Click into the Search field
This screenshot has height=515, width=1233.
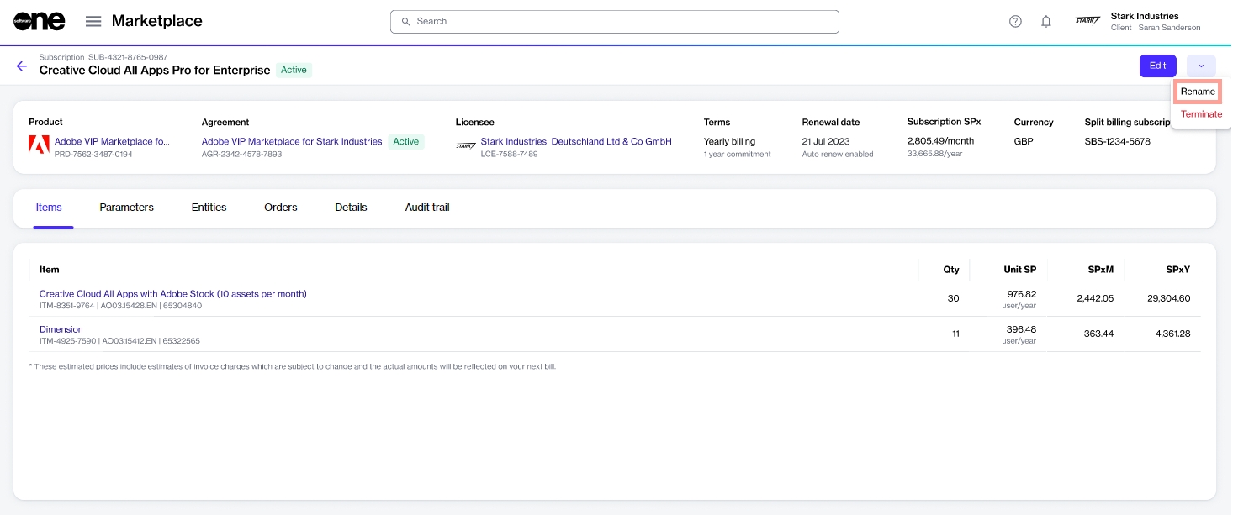coord(614,22)
